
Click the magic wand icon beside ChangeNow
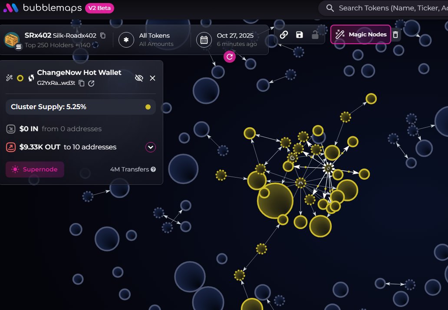[9, 78]
